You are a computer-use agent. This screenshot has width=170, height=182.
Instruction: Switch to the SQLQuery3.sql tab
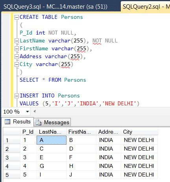coord(55,7)
